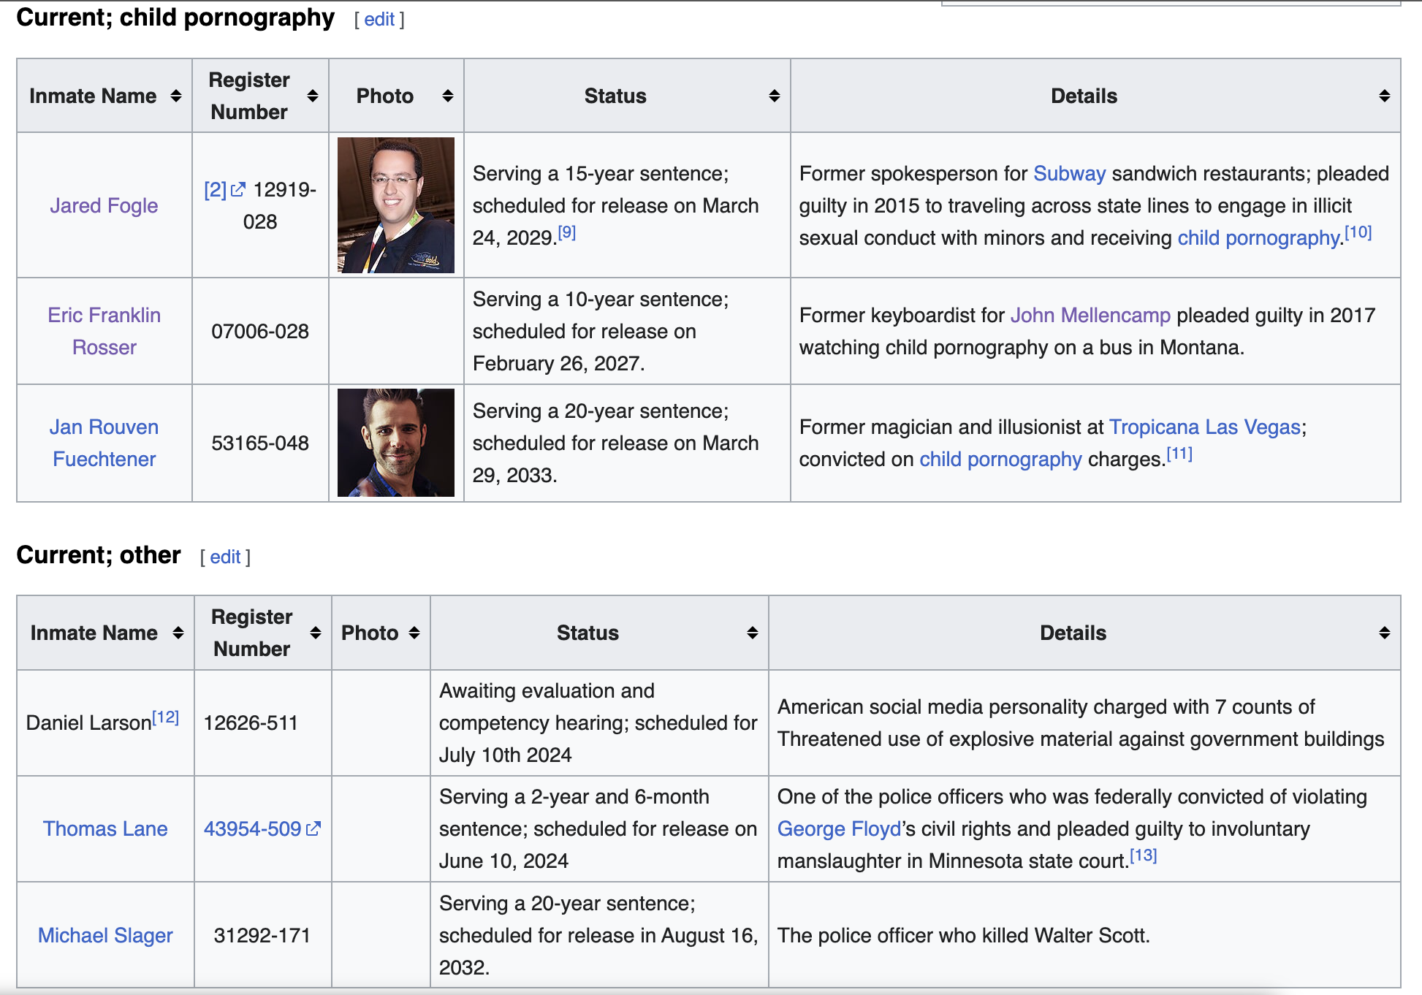Select register number 07006-028
The image size is (1422, 995).
click(x=260, y=331)
